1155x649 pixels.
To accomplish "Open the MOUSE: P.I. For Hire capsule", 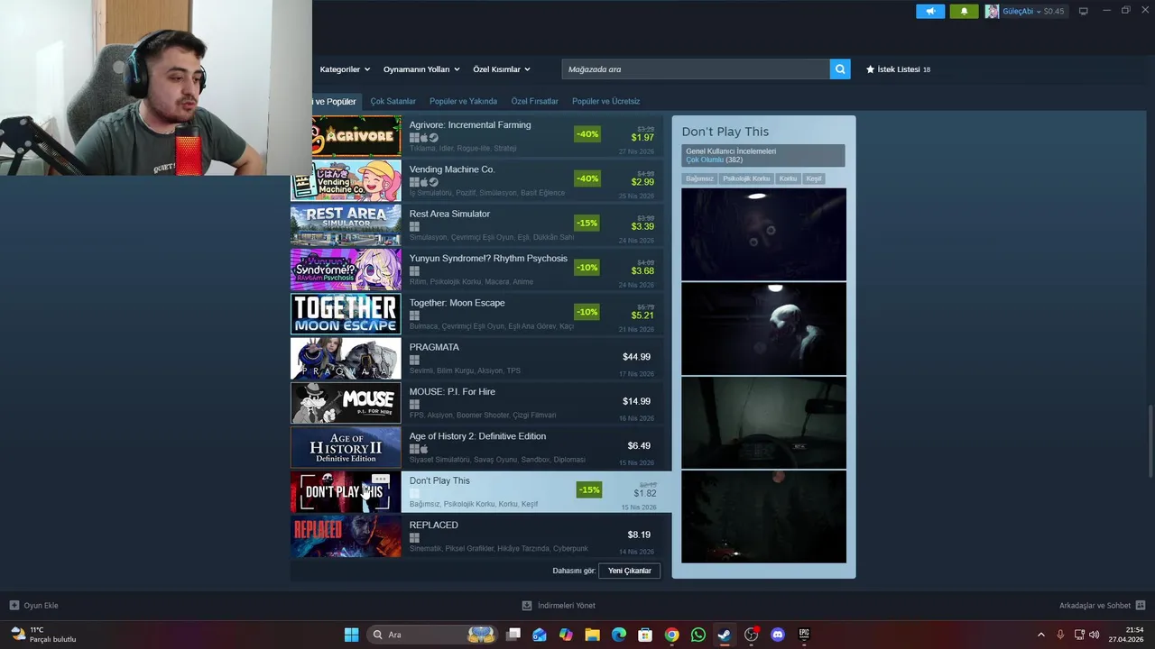I will tap(346, 403).
